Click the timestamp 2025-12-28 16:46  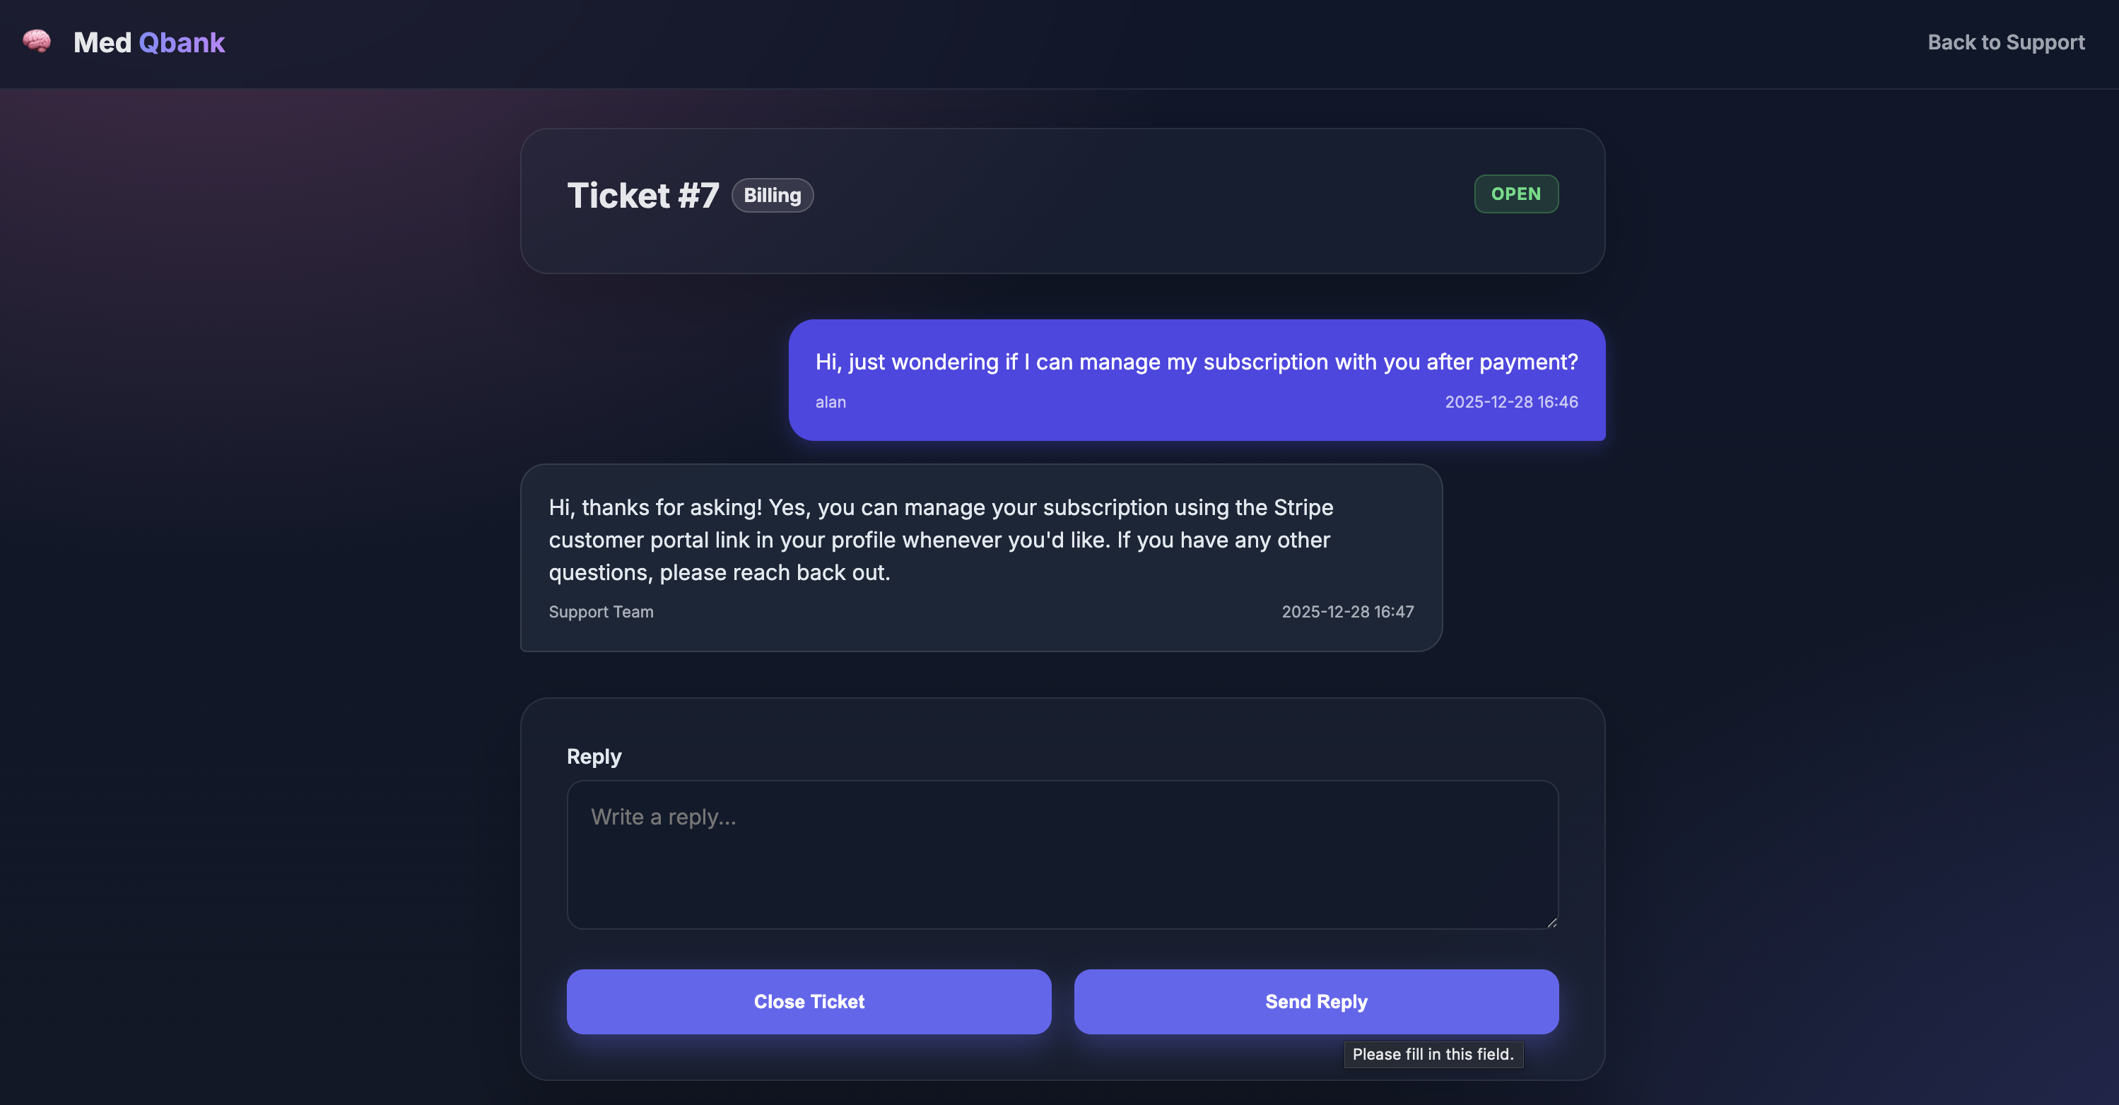(1511, 402)
